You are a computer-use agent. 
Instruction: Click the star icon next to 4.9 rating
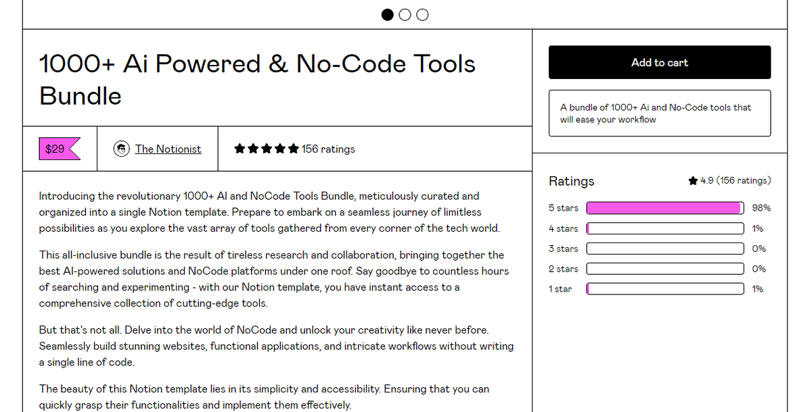693,180
